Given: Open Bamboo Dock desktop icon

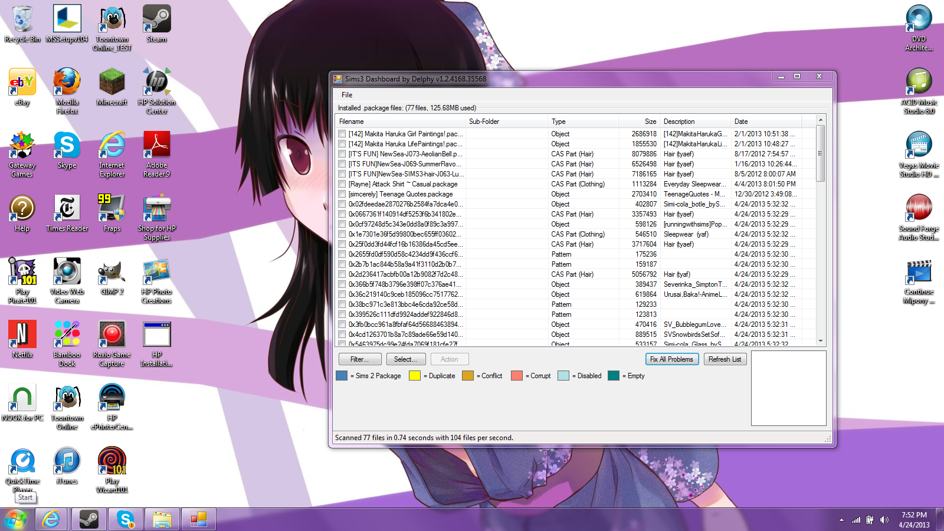Looking at the screenshot, I should point(67,343).
